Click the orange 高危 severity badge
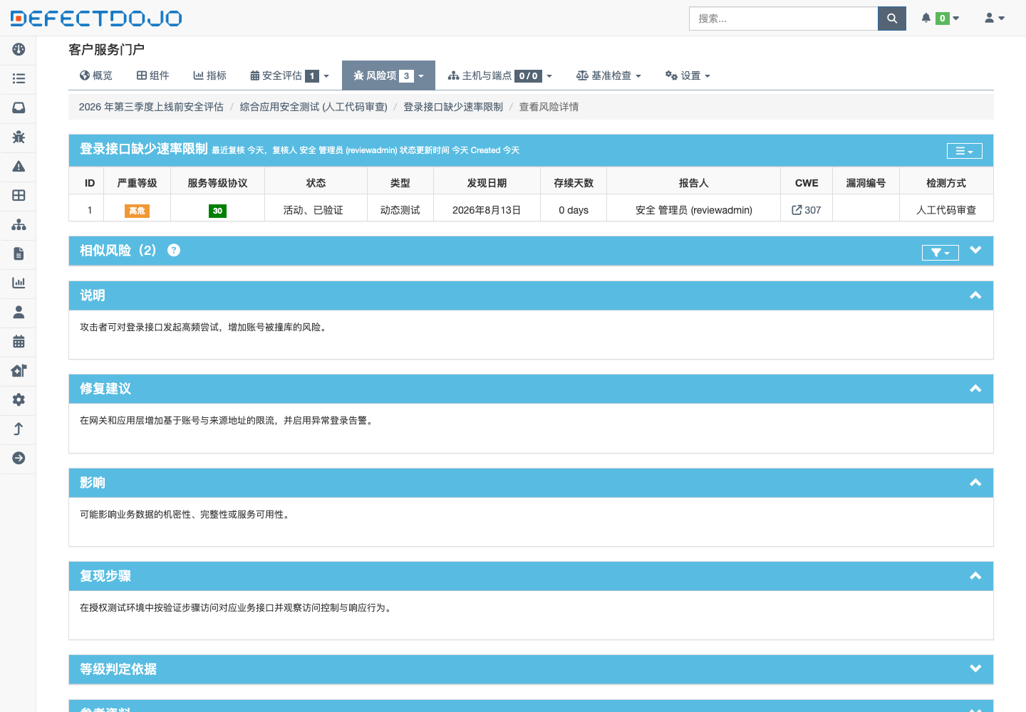 coord(137,211)
